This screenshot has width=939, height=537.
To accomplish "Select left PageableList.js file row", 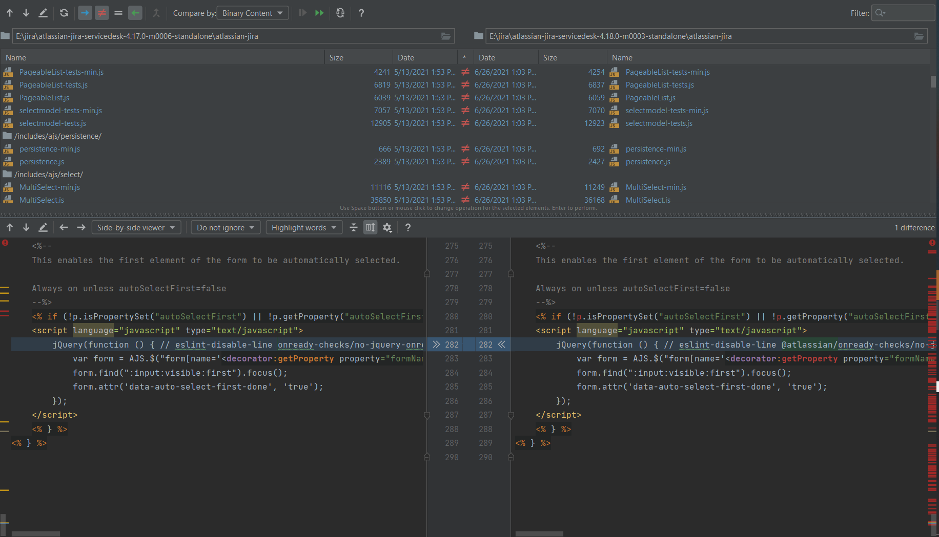I will 44,98.
